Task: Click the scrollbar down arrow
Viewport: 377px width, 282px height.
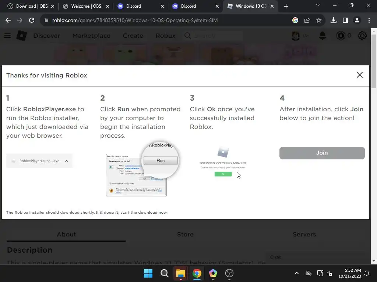Action: point(374,261)
